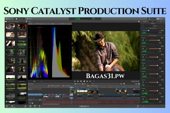Switch to Track inspector tab

point(153,22)
